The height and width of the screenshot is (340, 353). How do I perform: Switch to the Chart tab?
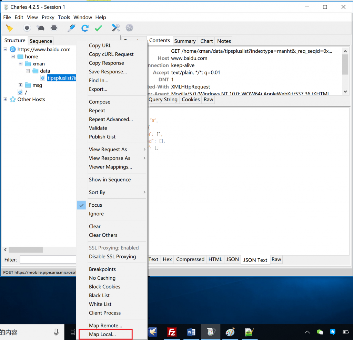206,41
